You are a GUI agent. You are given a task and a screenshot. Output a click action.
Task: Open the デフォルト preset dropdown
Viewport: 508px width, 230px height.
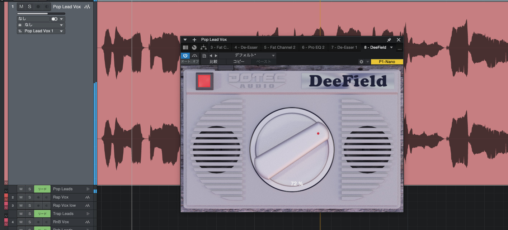tap(248, 56)
